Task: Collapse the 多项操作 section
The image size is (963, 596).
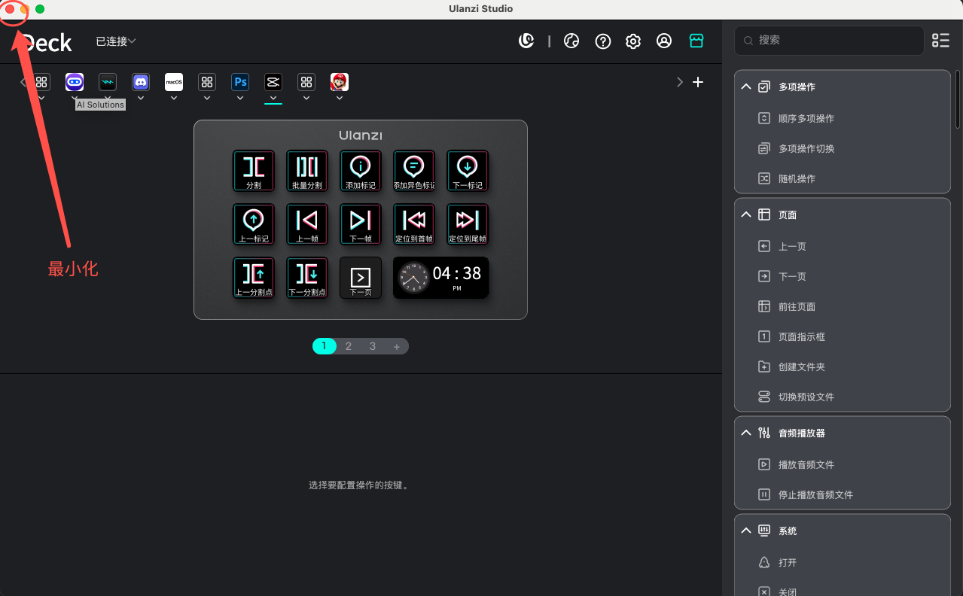Action: (746, 87)
